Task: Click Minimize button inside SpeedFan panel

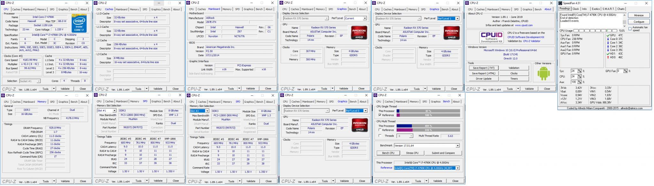Action: click(x=639, y=15)
